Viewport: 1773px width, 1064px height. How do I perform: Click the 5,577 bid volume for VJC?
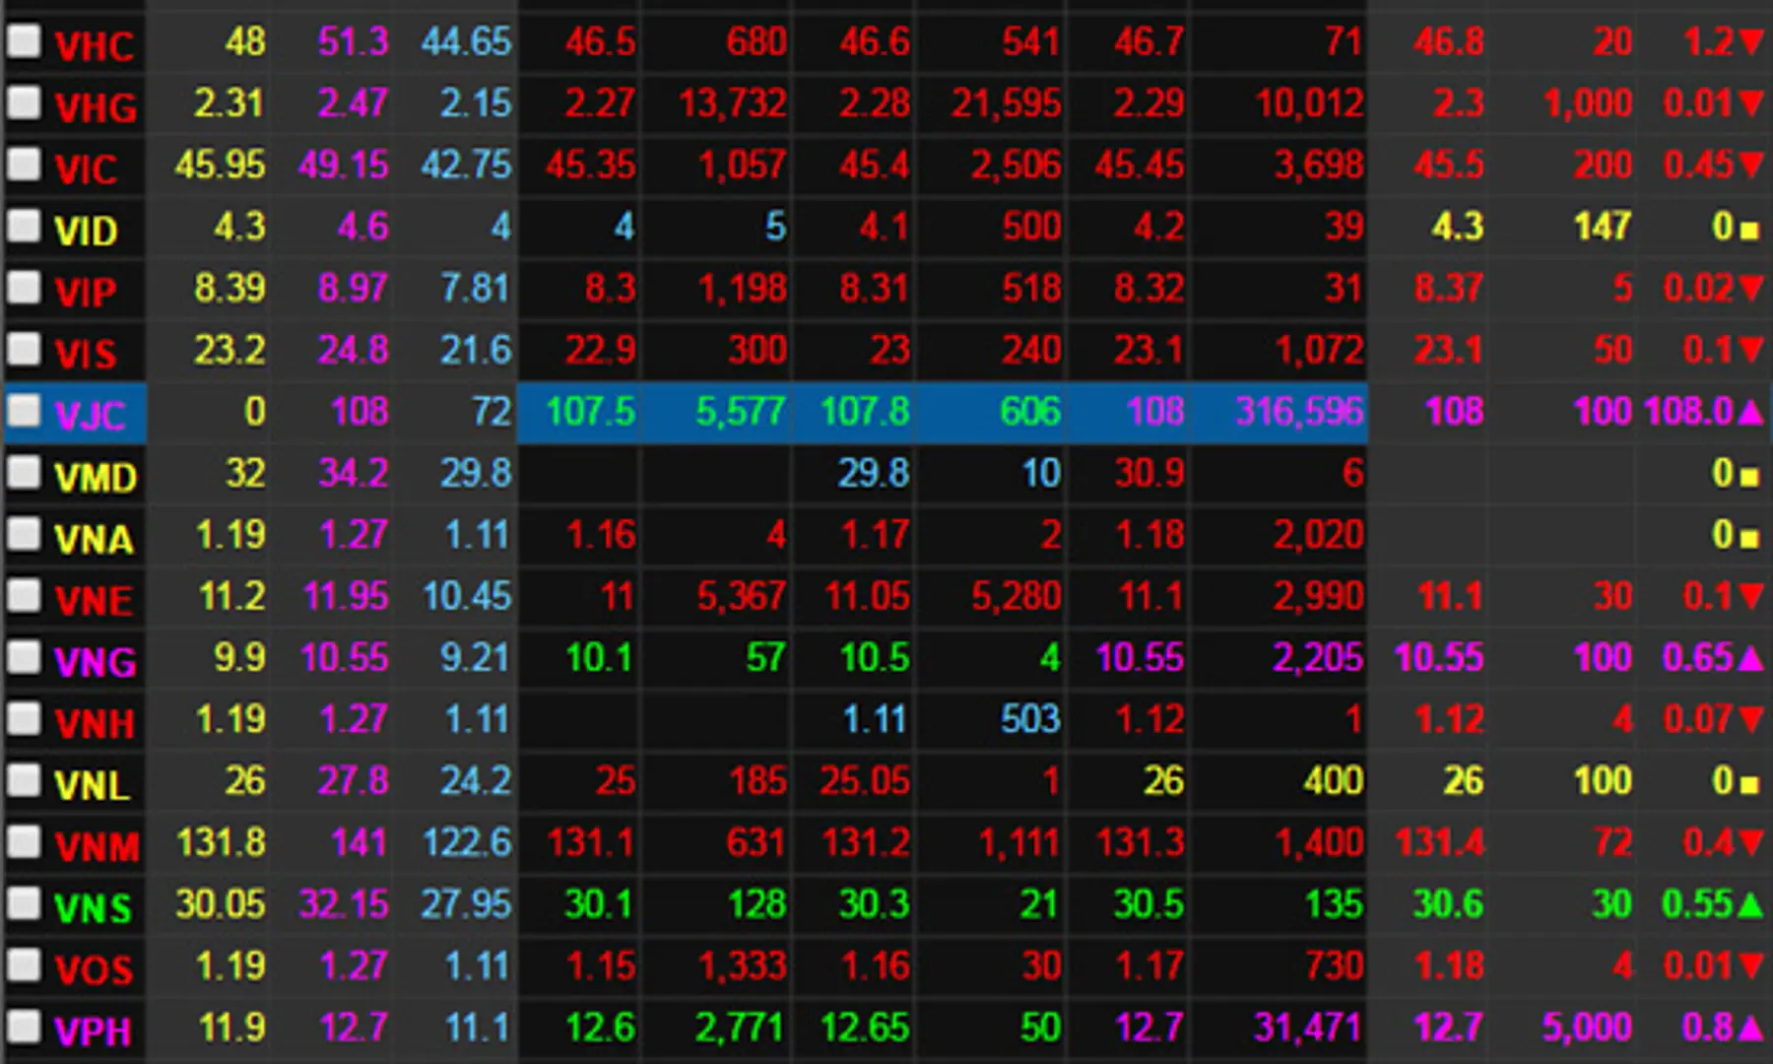pyautogui.click(x=741, y=411)
